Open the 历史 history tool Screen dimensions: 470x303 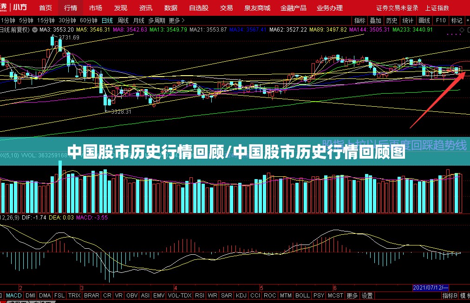pyautogui.click(x=392, y=20)
